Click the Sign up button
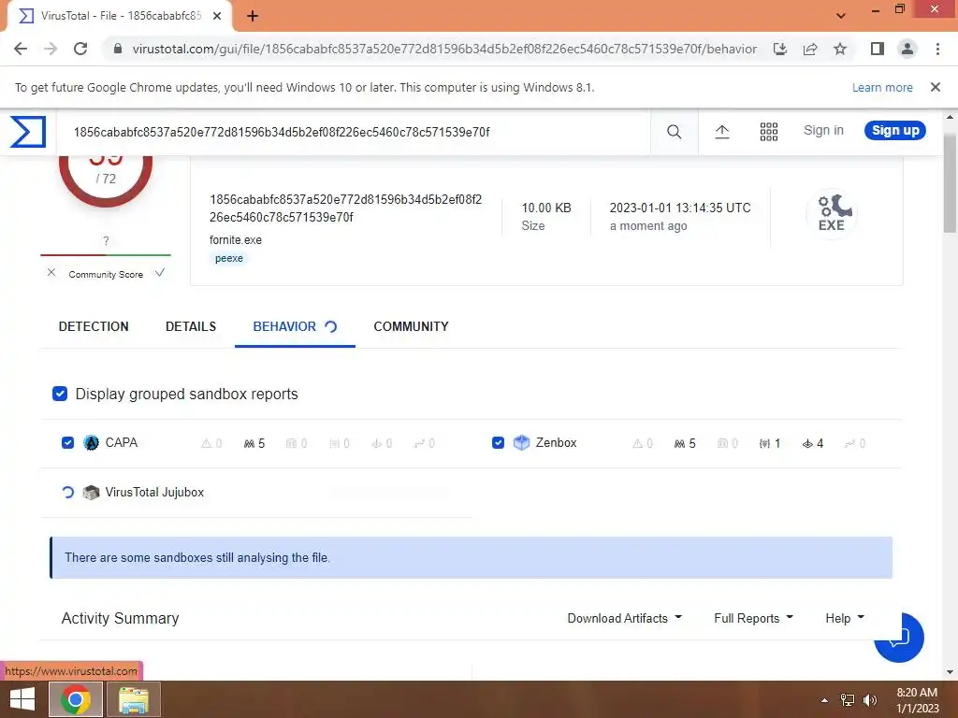958x718 pixels. 895,130
